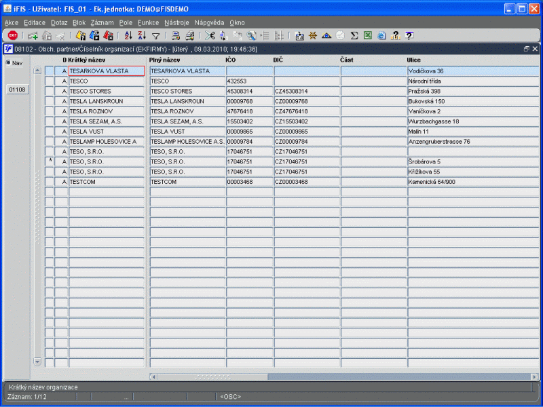This screenshot has height=407, width=543.
Task: Click the short name cell TESLA SEZAM, A.S.
Action: [x=107, y=121]
